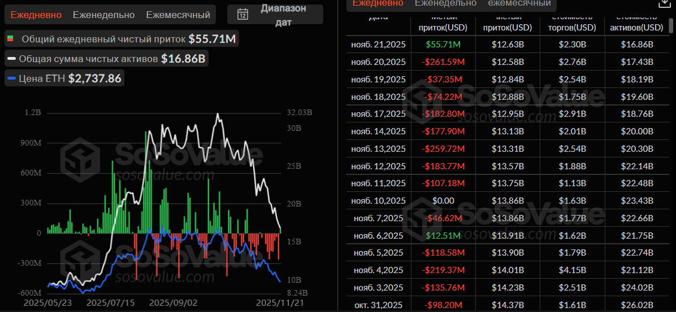Select the нояб. 6,2025 date cell
676x312 pixels.
point(379,235)
